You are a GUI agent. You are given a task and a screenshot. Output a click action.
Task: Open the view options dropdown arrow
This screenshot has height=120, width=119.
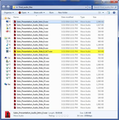[x=103, y=13]
